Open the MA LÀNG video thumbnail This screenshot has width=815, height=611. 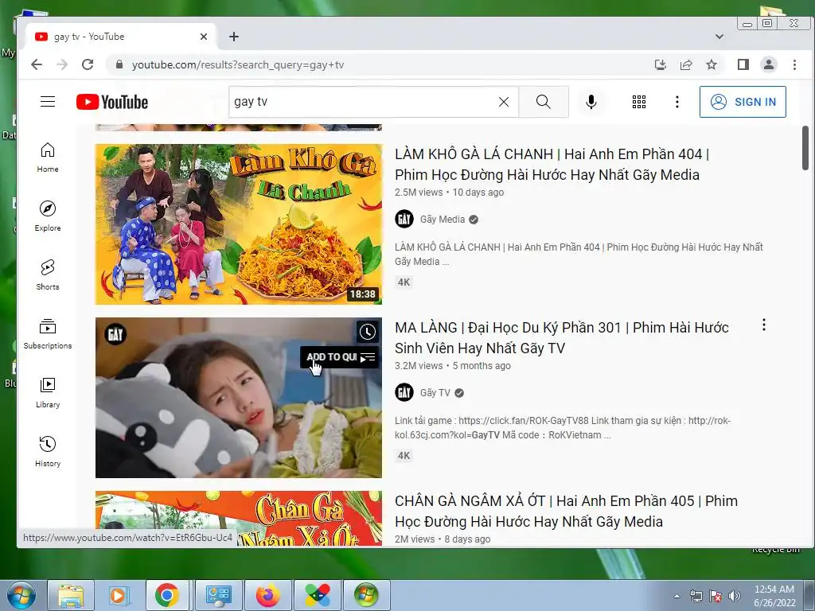239,398
